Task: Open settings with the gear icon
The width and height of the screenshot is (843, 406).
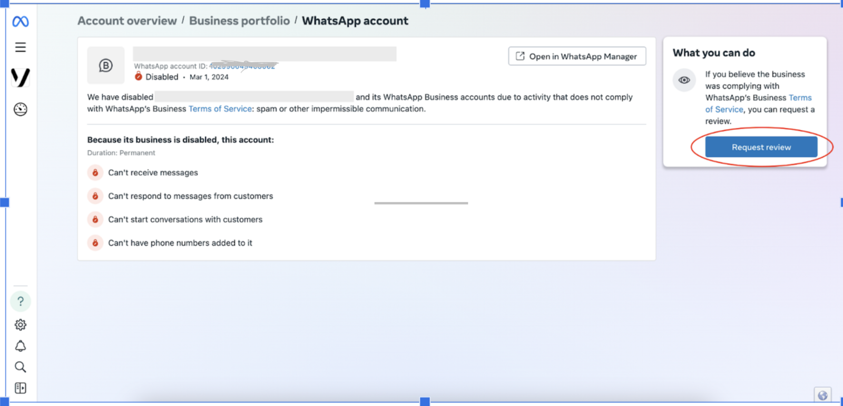Action: point(21,325)
